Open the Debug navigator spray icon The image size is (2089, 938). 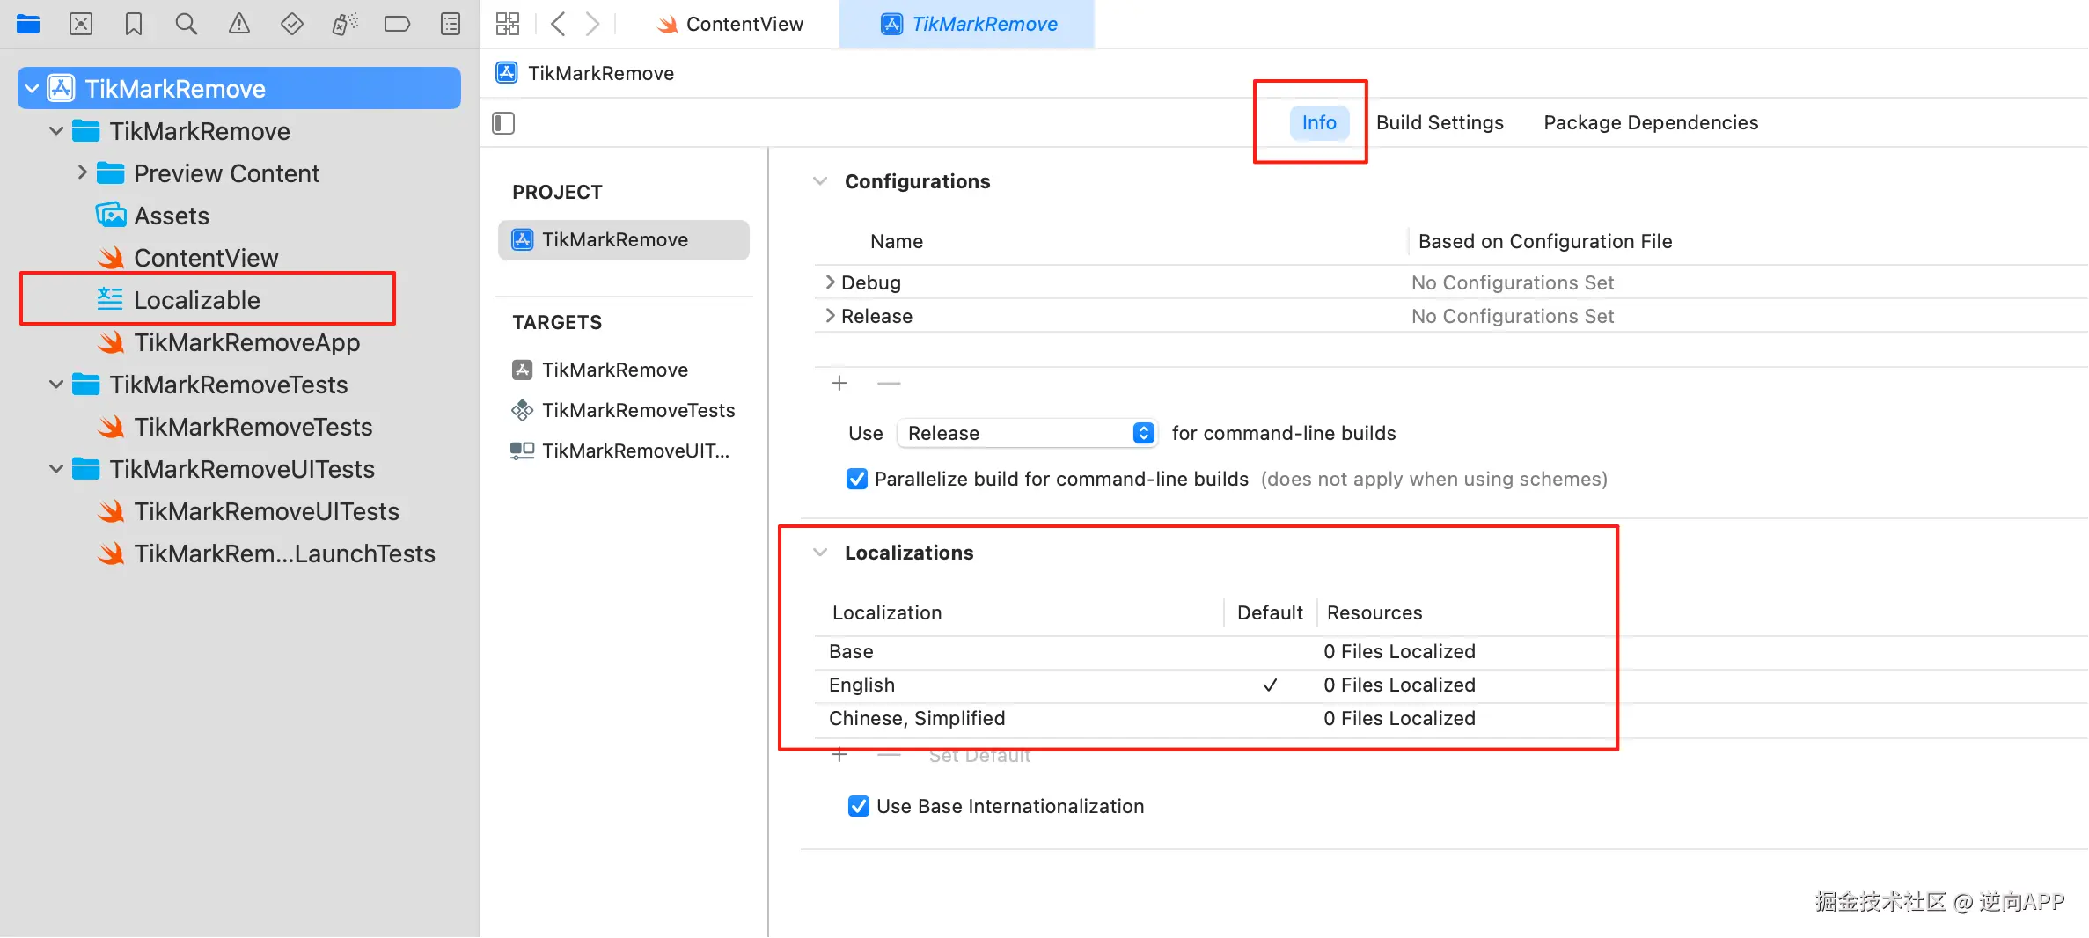(x=345, y=24)
